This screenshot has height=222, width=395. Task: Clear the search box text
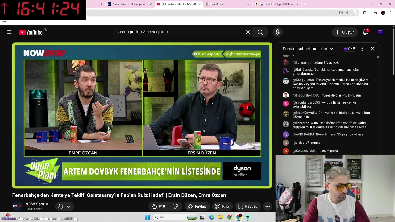pyautogui.click(x=248, y=32)
